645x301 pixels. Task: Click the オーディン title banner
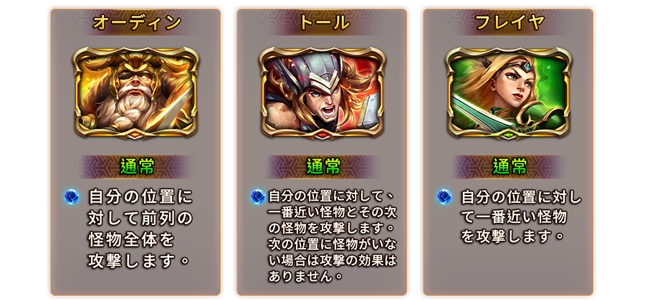(x=137, y=23)
